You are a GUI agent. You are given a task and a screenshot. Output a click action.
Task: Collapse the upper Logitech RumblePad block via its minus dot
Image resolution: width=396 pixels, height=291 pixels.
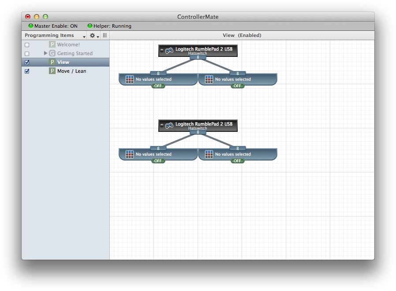pyautogui.click(x=162, y=51)
